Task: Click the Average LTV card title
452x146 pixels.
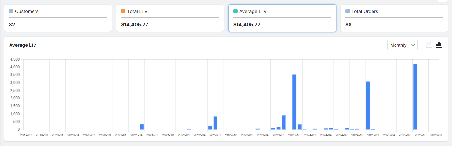Action: tap(253, 11)
